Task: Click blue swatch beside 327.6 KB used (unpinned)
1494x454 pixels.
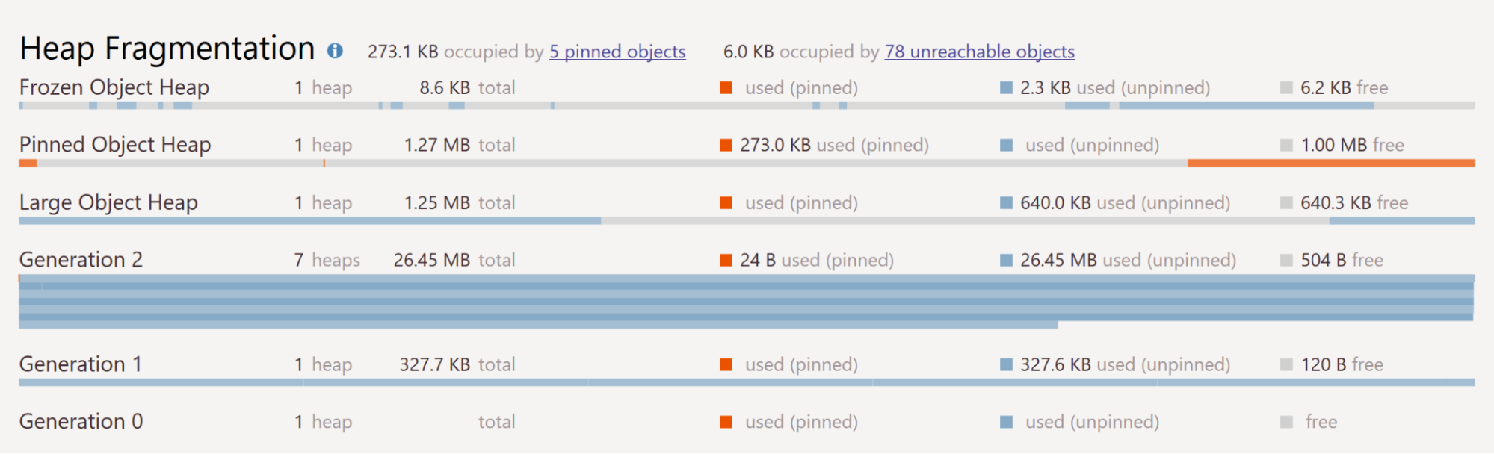Action: point(1006,364)
